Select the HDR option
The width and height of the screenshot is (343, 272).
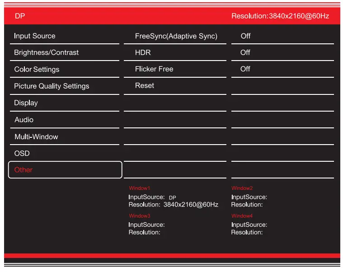click(x=143, y=52)
